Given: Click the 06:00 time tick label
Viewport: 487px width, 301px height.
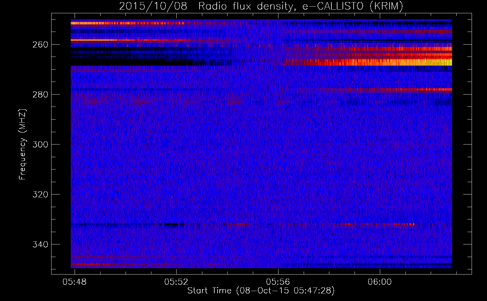Looking at the screenshot, I should tap(380, 282).
